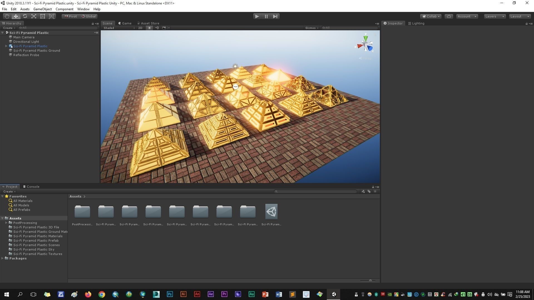
Task: Open the Cloud services icon
Action: click(x=449, y=16)
